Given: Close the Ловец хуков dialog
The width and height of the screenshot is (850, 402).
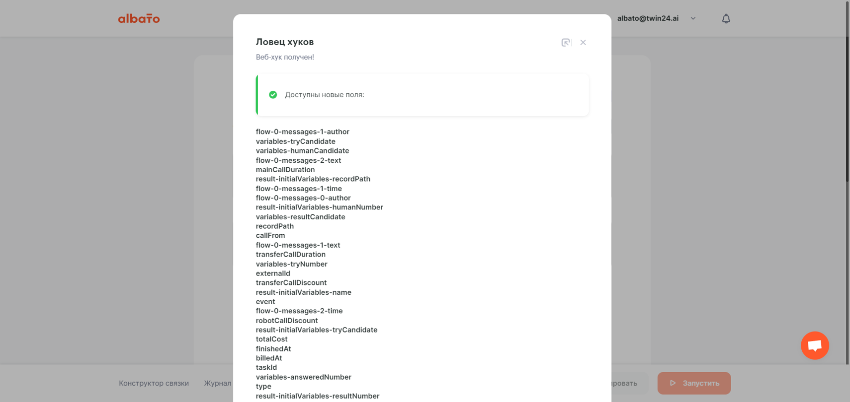Looking at the screenshot, I should (x=583, y=43).
